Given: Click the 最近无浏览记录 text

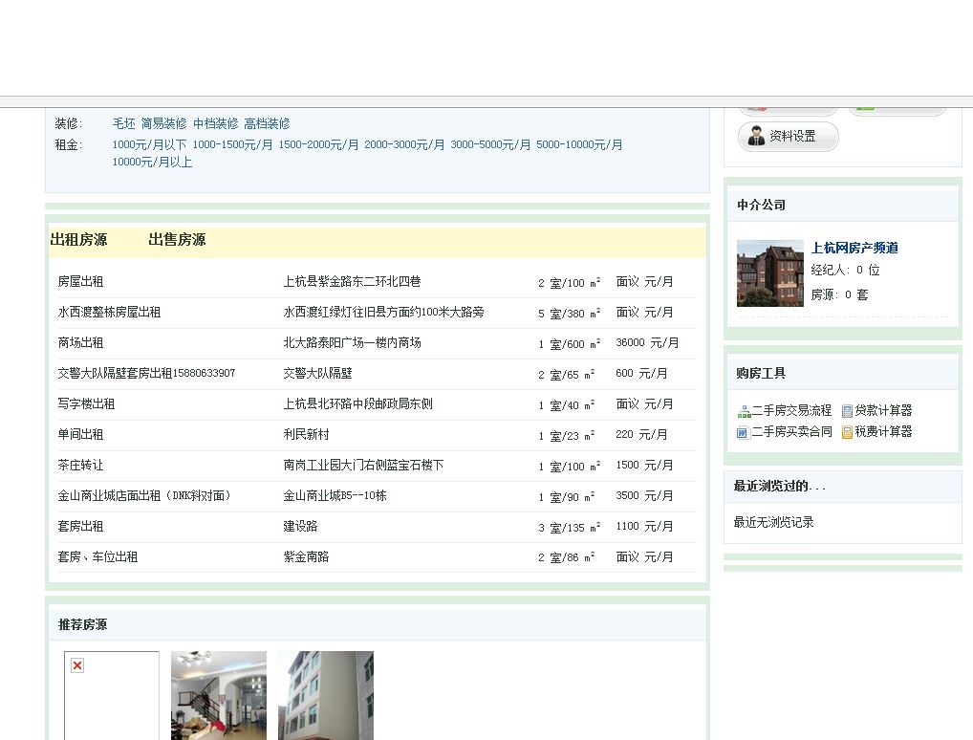Looking at the screenshot, I should click(774, 522).
